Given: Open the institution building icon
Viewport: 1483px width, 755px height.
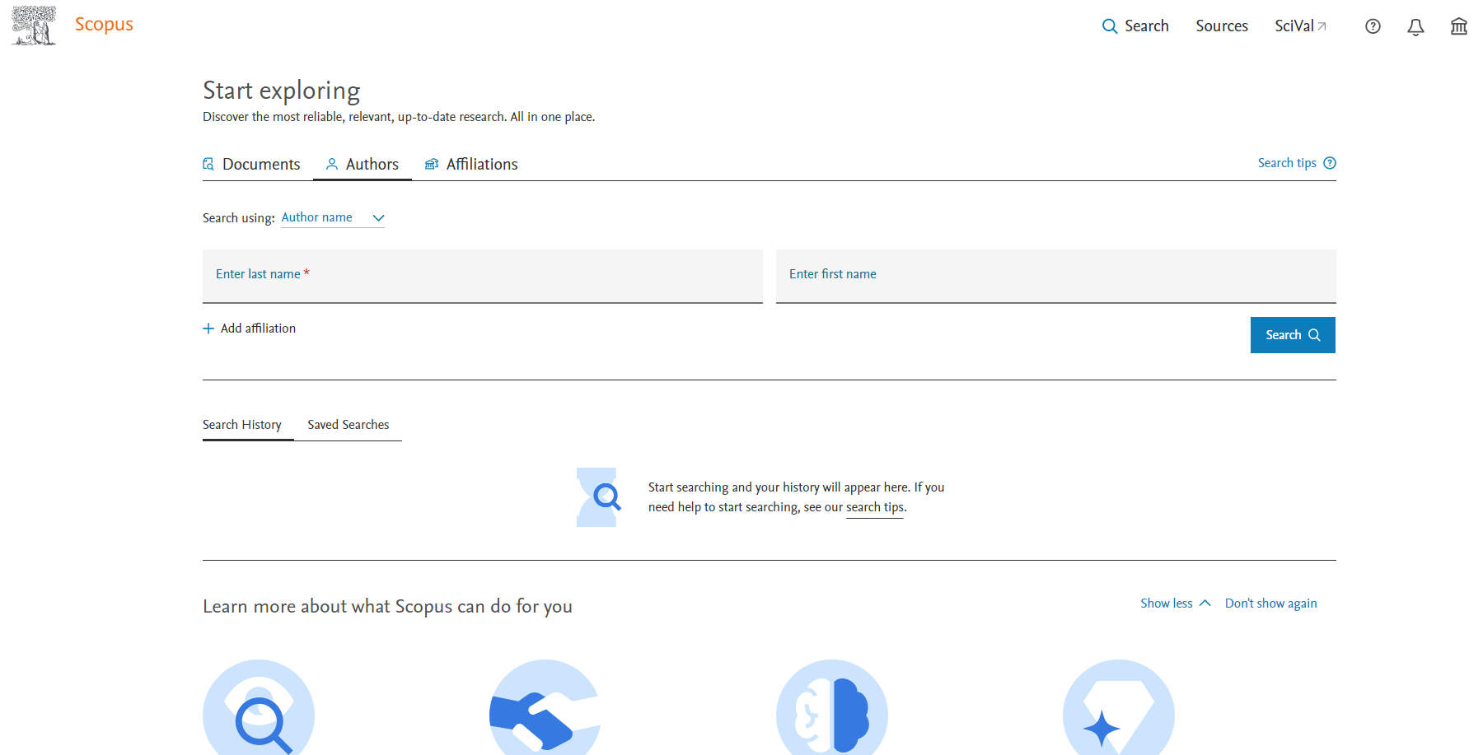Looking at the screenshot, I should point(1459,26).
